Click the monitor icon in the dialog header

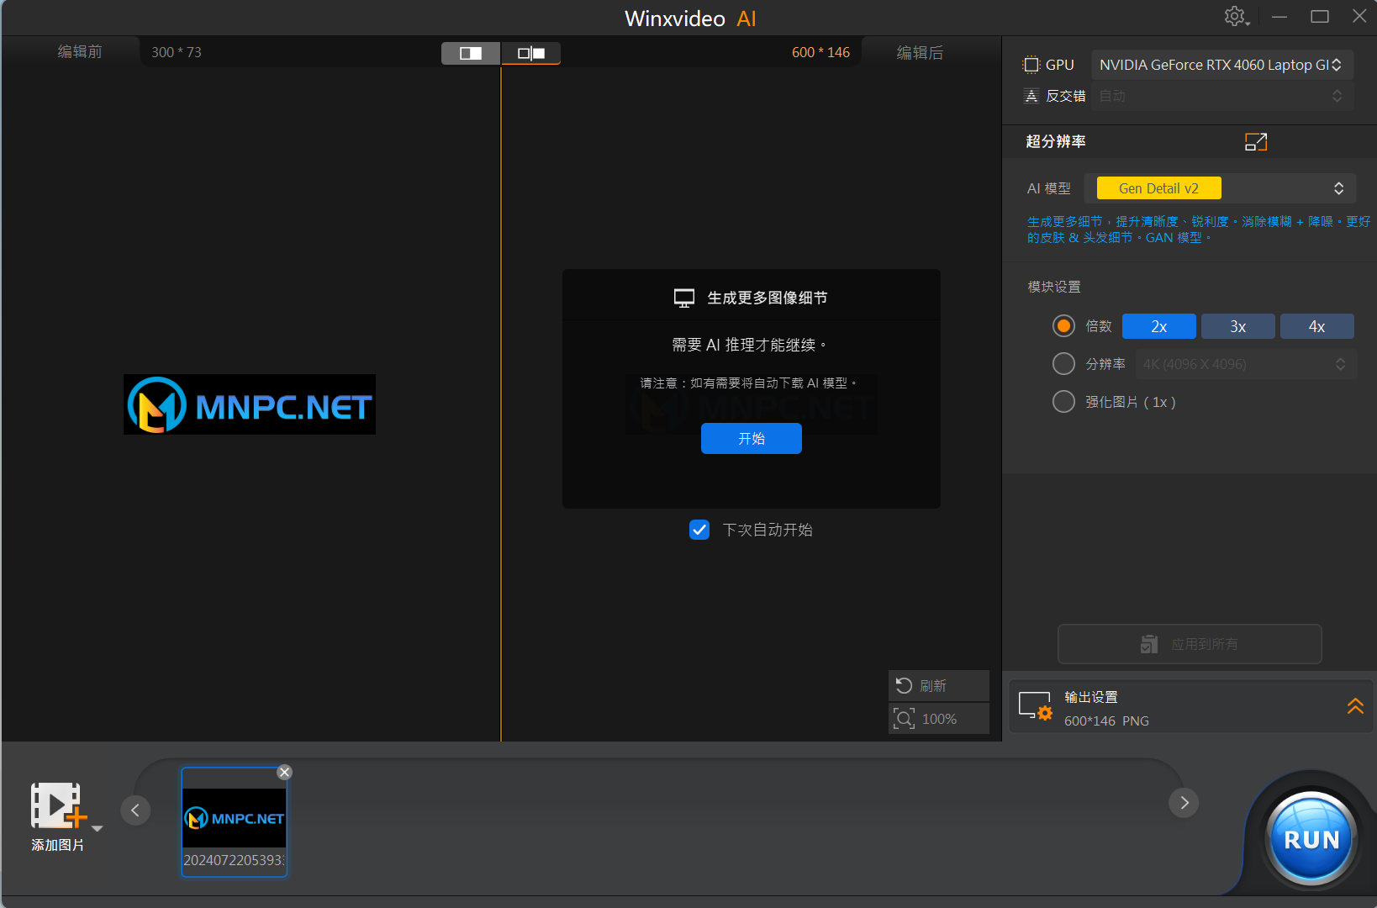point(684,298)
